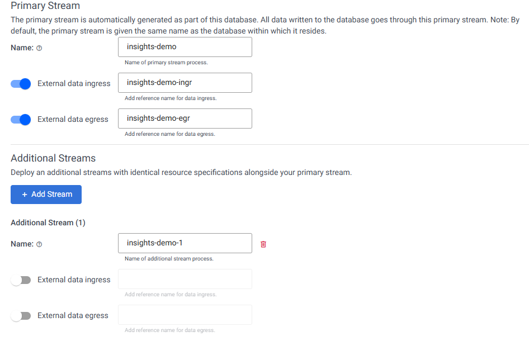Viewport: 529px width, 341px height.
Task: Disable primary stream External data ingress toggle
Action: tap(21, 84)
